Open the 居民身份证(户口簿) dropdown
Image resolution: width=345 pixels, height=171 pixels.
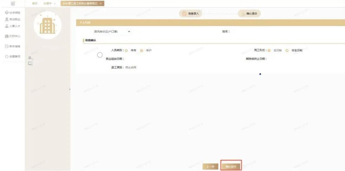pos(112,32)
